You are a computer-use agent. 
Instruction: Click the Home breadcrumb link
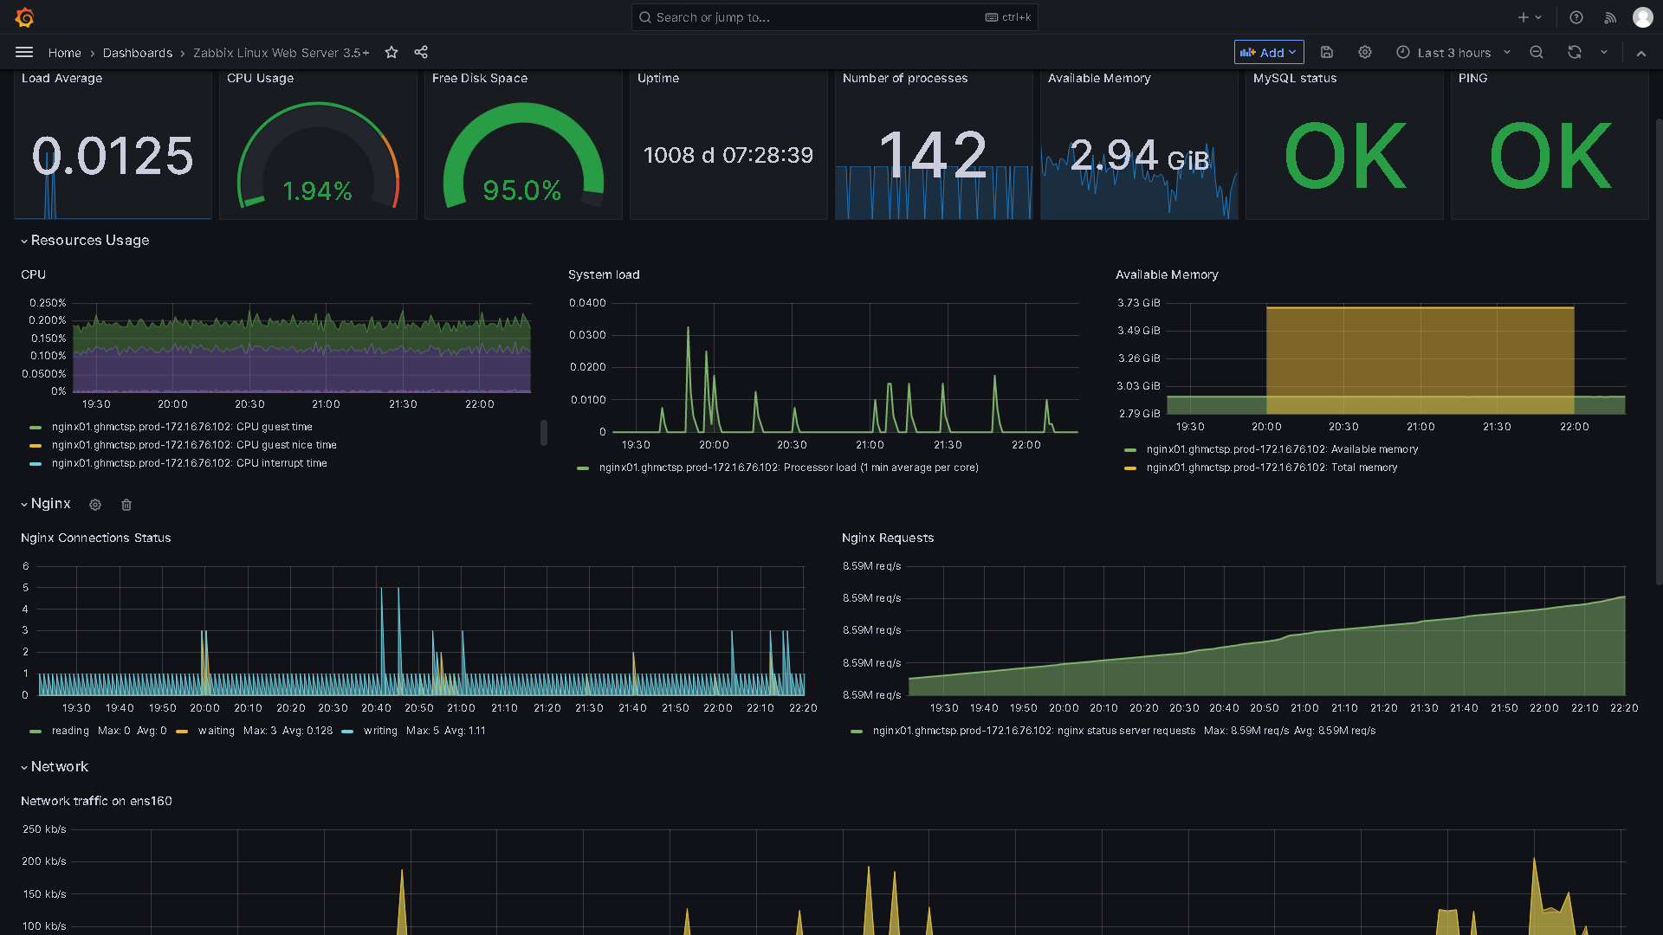tap(64, 53)
